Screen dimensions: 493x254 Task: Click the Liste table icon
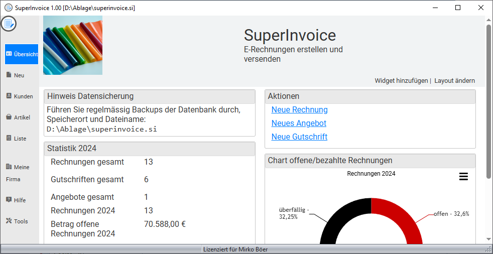tap(9, 138)
